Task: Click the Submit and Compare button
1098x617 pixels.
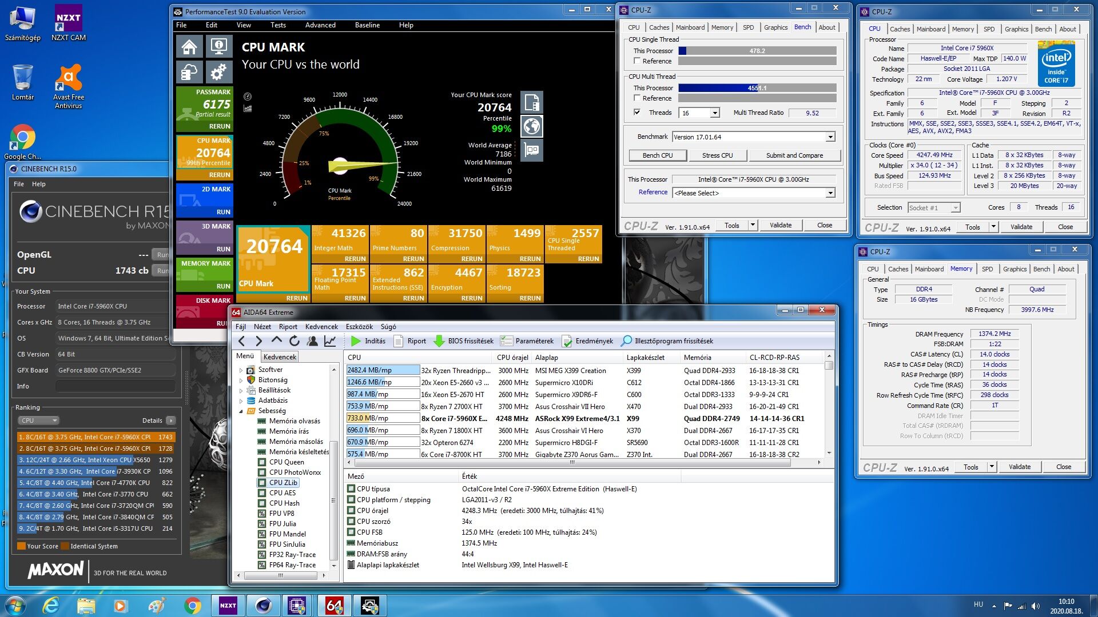Action: pos(794,155)
